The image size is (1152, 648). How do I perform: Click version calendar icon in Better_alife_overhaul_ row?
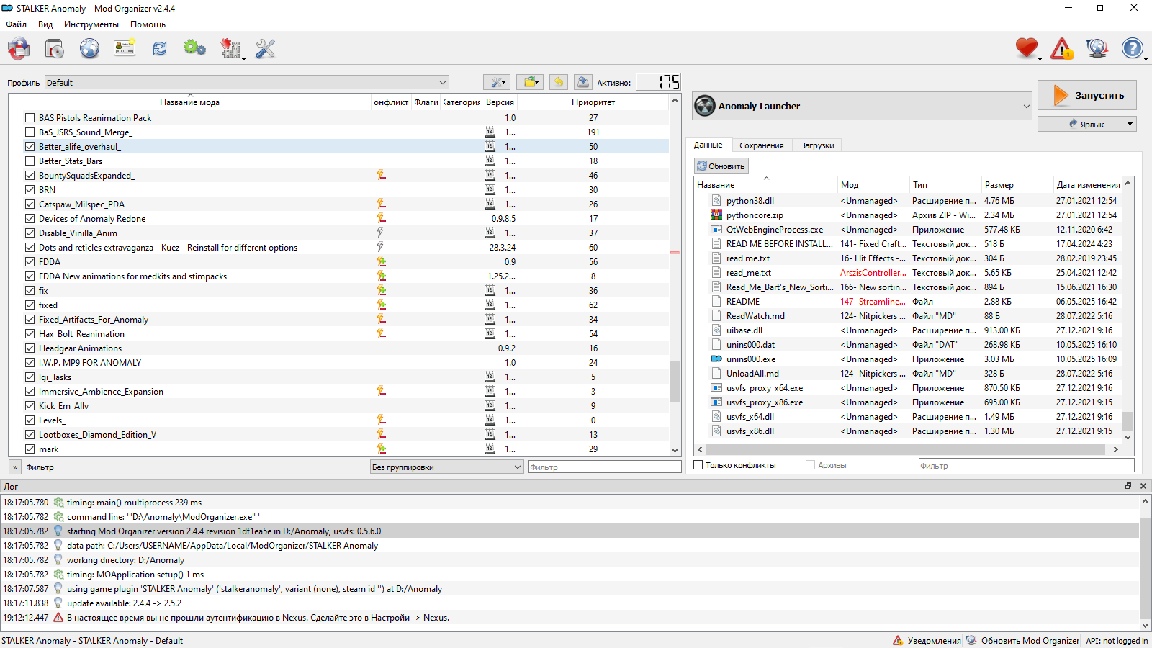tap(490, 146)
